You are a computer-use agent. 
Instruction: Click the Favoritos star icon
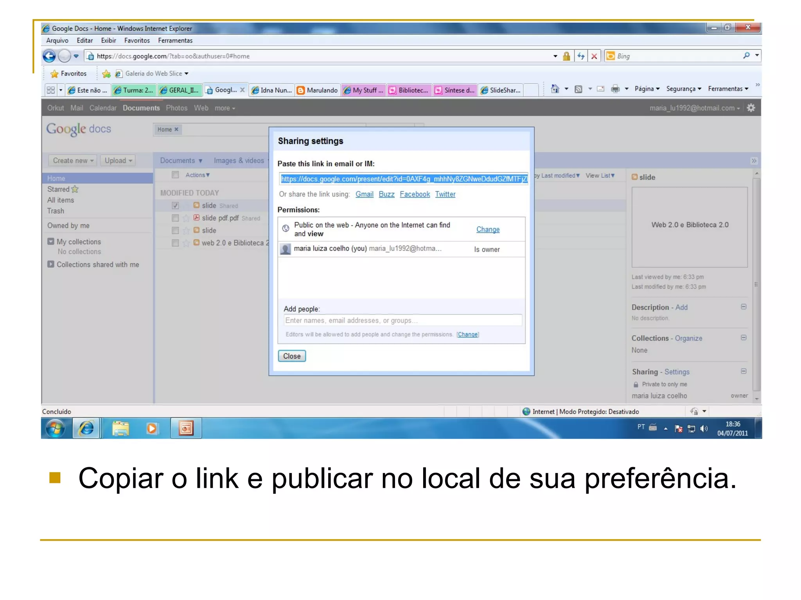pyautogui.click(x=54, y=73)
